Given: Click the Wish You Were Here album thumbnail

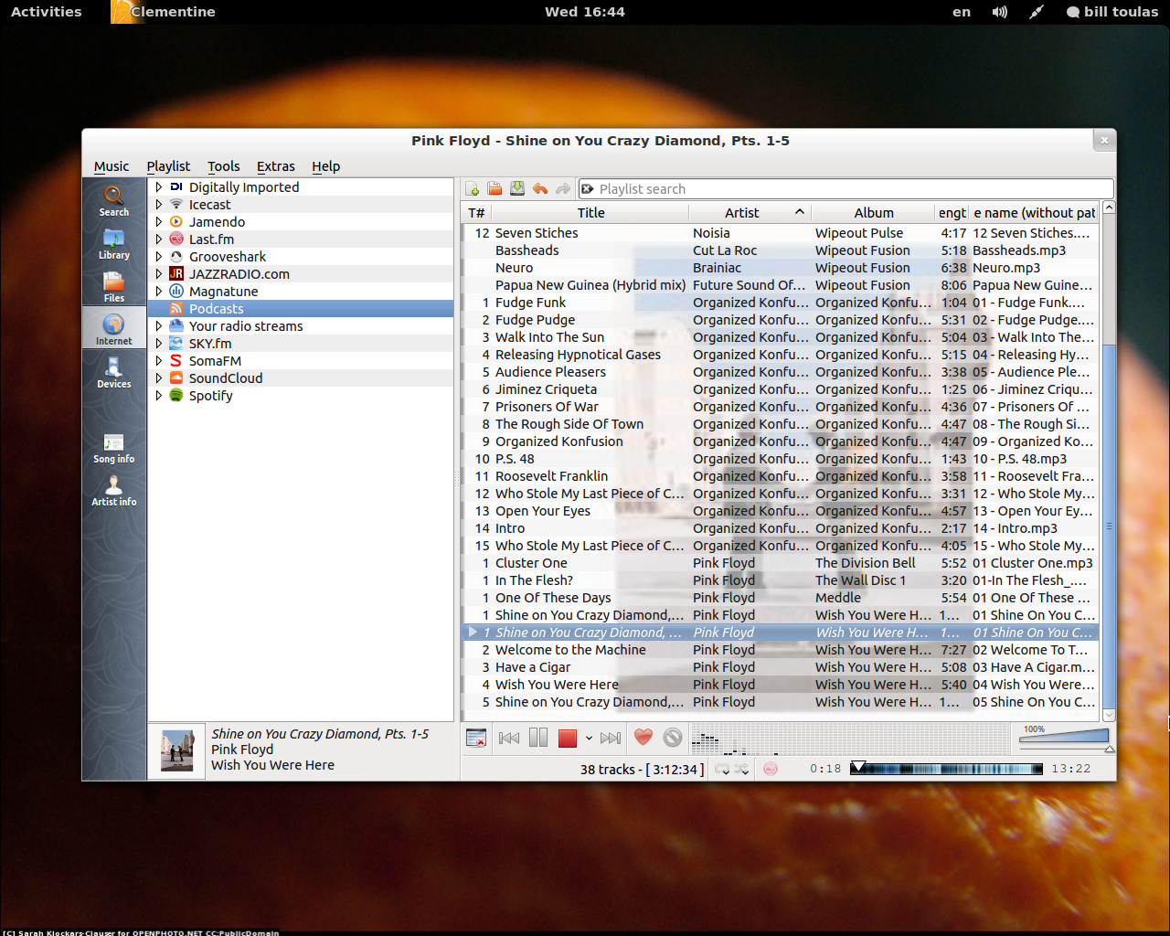Looking at the screenshot, I should point(177,750).
